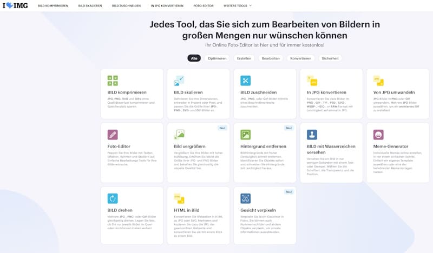Click the BILD drehen rotate icon

pos(113,198)
